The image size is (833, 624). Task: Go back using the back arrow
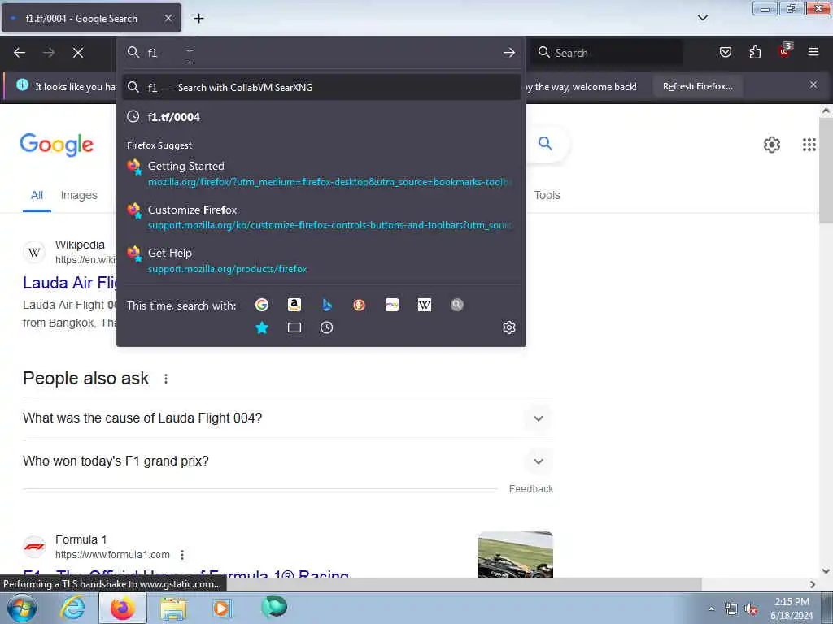click(20, 53)
